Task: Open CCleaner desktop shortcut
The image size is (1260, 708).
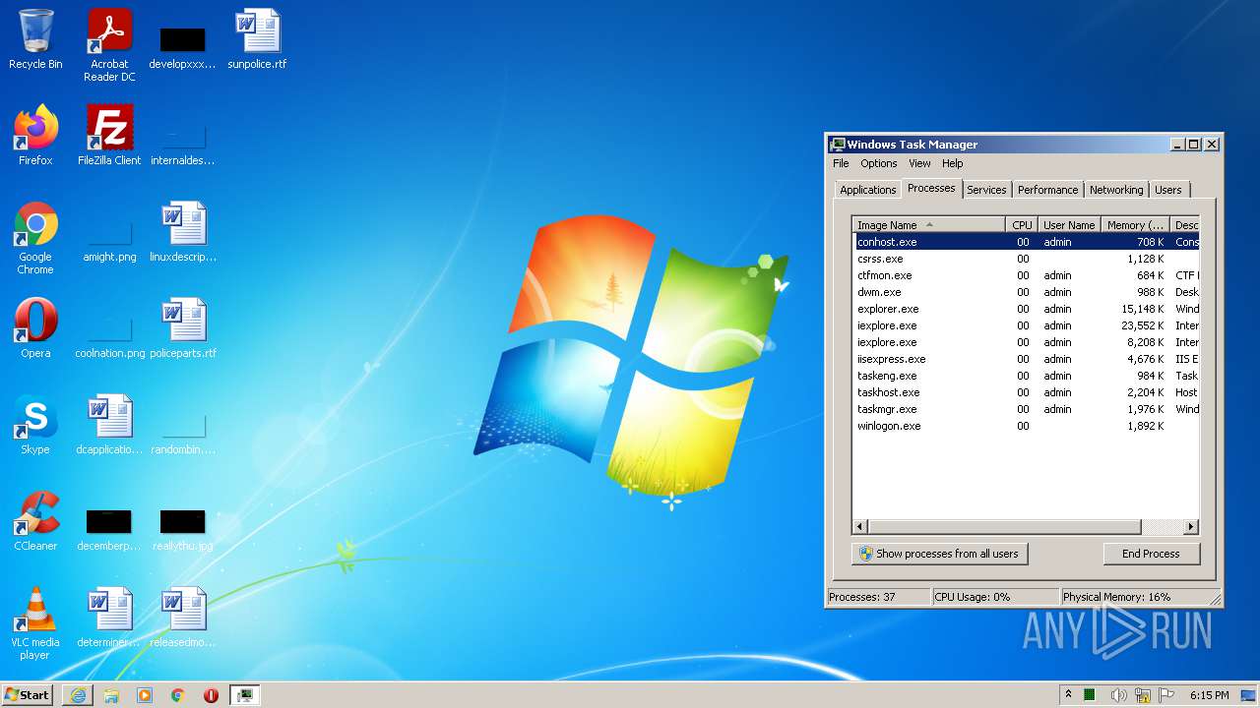Action: 35,521
